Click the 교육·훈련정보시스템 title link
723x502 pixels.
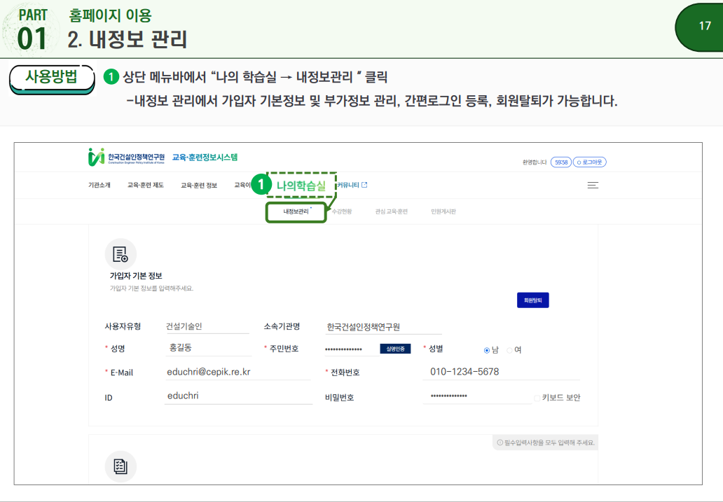coord(205,158)
